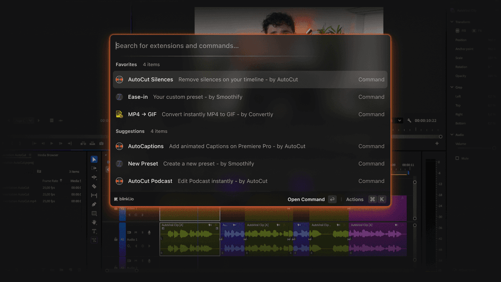The image size is (501, 282).
Task: Enable the Mute checkbox under Audio
Action: (457, 158)
